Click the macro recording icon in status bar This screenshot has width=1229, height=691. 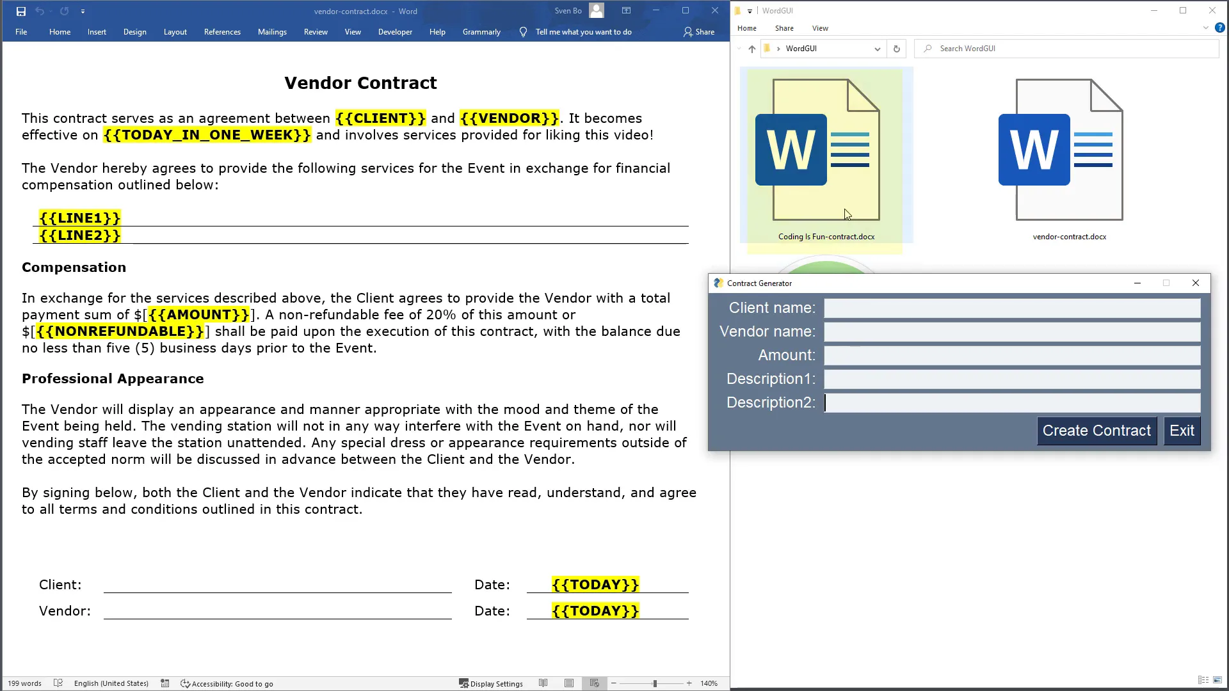click(165, 683)
